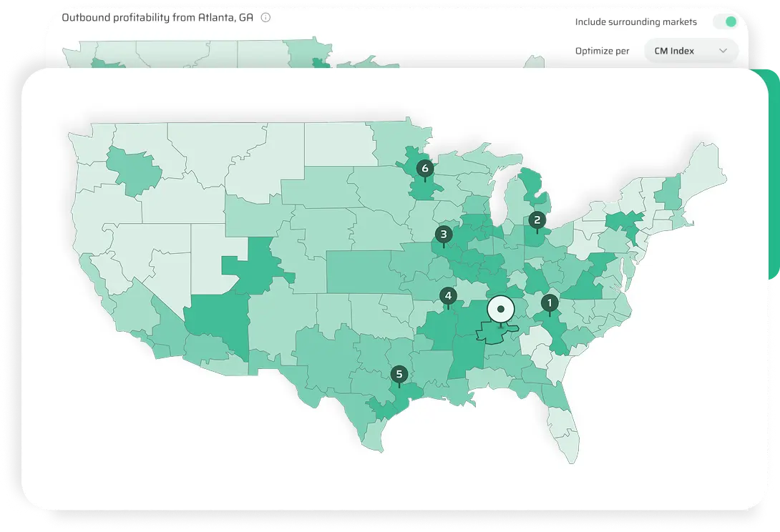
Task: Click the info icon beside the Atlanta title
Action: click(265, 18)
